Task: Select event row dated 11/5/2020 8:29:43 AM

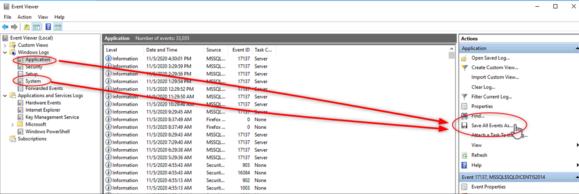Action: (276, 135)
